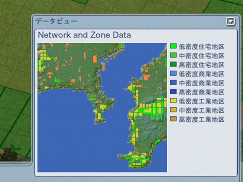Click the 高密度商業地区 dark blue swatch
This screenshot has height=182, width=243.
coord(173,92)
